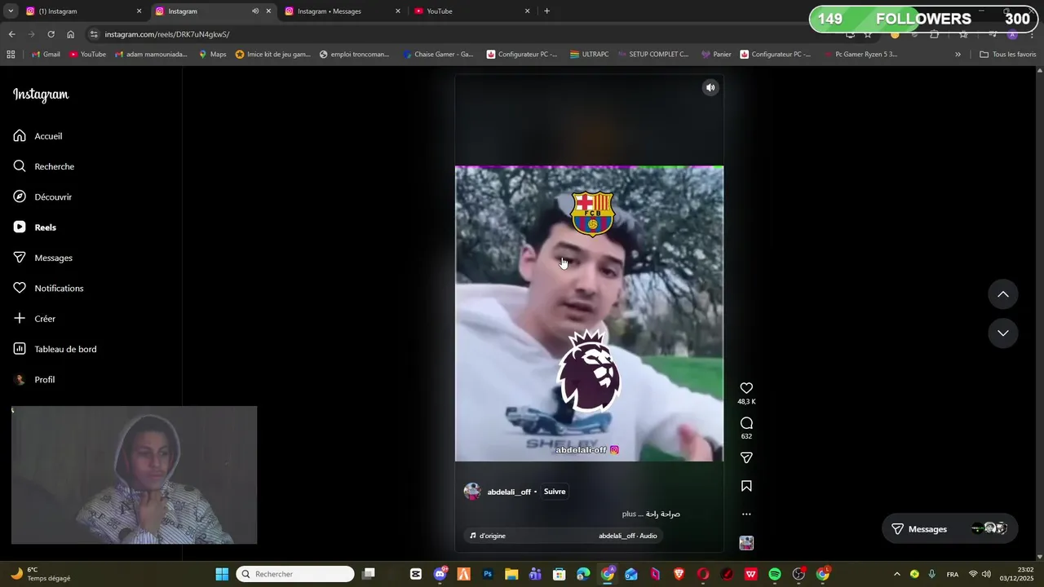Open the YouTube bookmark
This screenshot has height=587, width=1044.
click(x=87, y=55)
